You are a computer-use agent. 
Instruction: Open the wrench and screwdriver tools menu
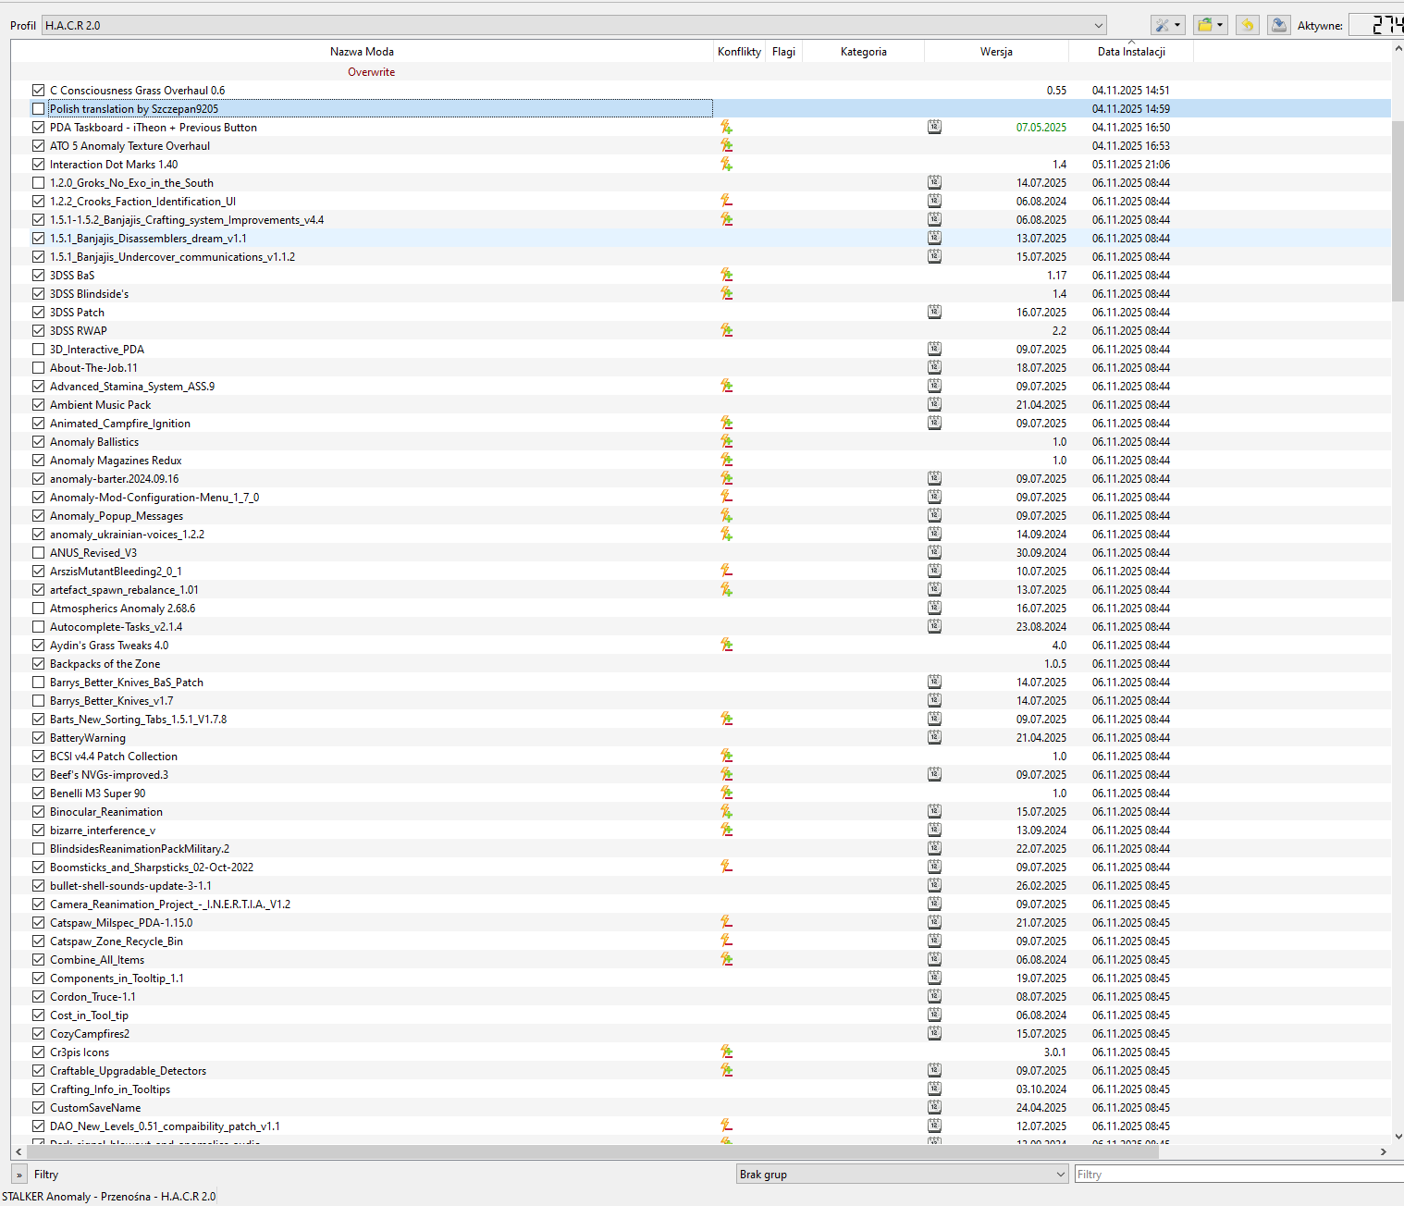[1167, 25]
